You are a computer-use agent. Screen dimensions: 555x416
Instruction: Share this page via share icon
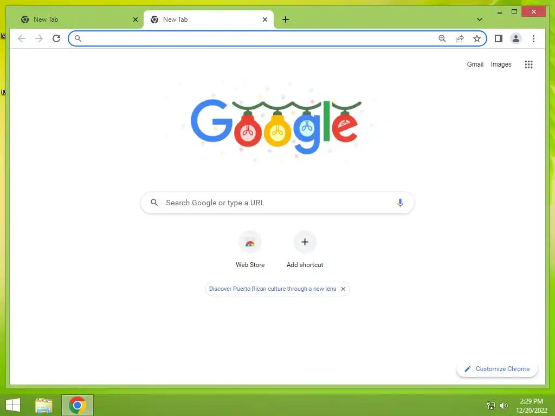[460, 38]
